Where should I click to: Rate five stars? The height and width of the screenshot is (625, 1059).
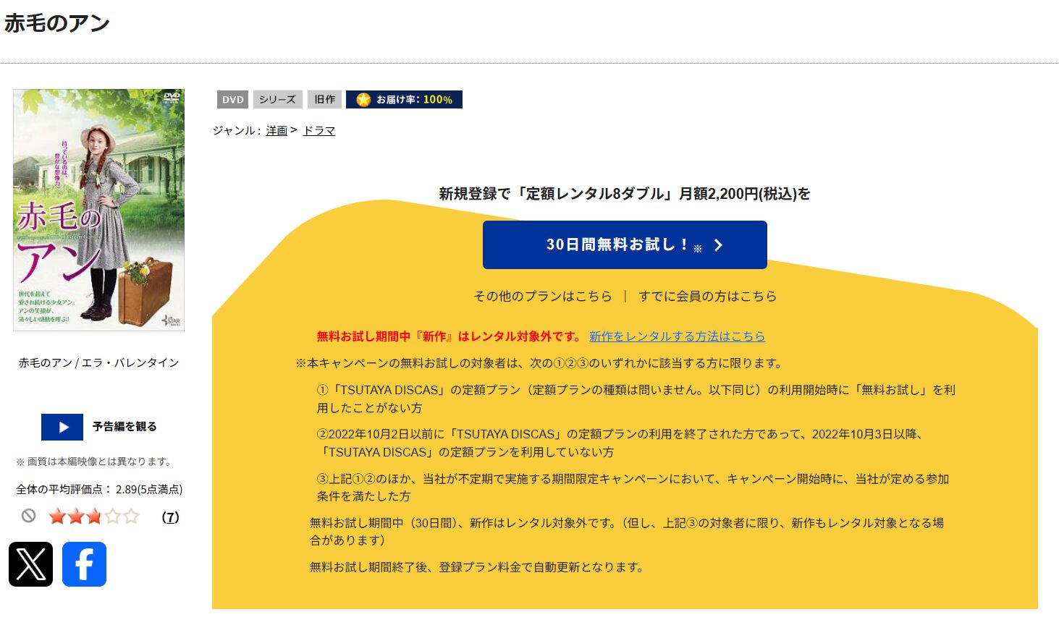pos(131,516)
